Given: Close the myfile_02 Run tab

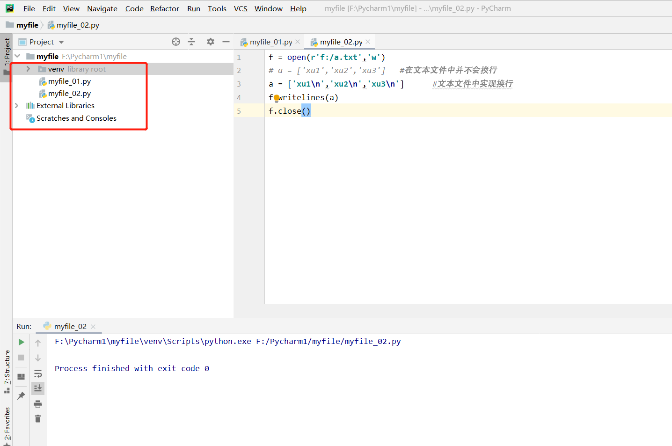Looking at the screenshot, I should point(93,327).
